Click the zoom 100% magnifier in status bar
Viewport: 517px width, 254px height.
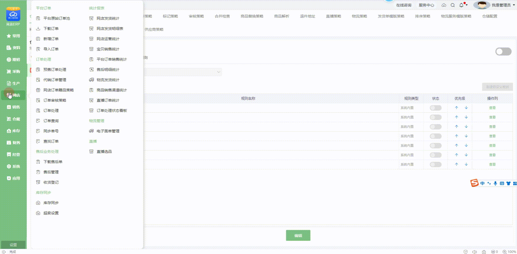(x=504, y=252)
